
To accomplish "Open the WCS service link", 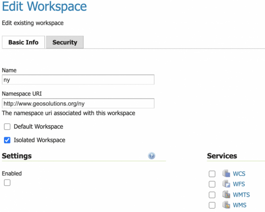I will tap(239, 174).
